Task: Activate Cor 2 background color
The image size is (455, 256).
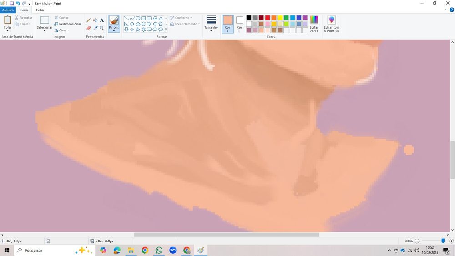Action: pyautogui.click(x=239, y=24)
